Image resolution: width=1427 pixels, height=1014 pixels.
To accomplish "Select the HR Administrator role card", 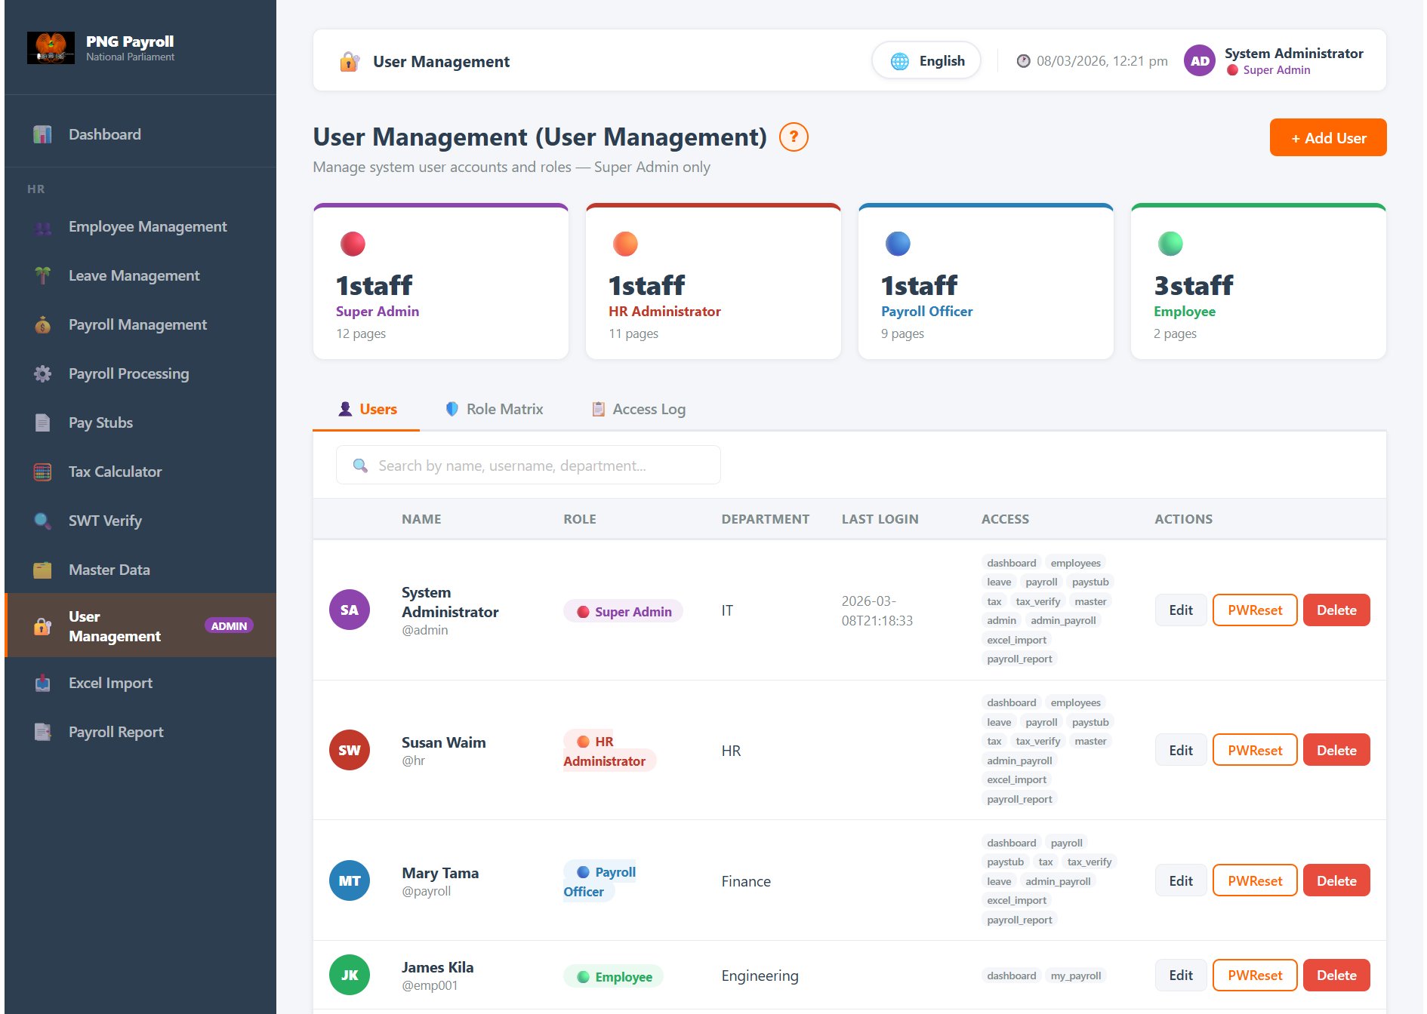I will coord(713,281).
